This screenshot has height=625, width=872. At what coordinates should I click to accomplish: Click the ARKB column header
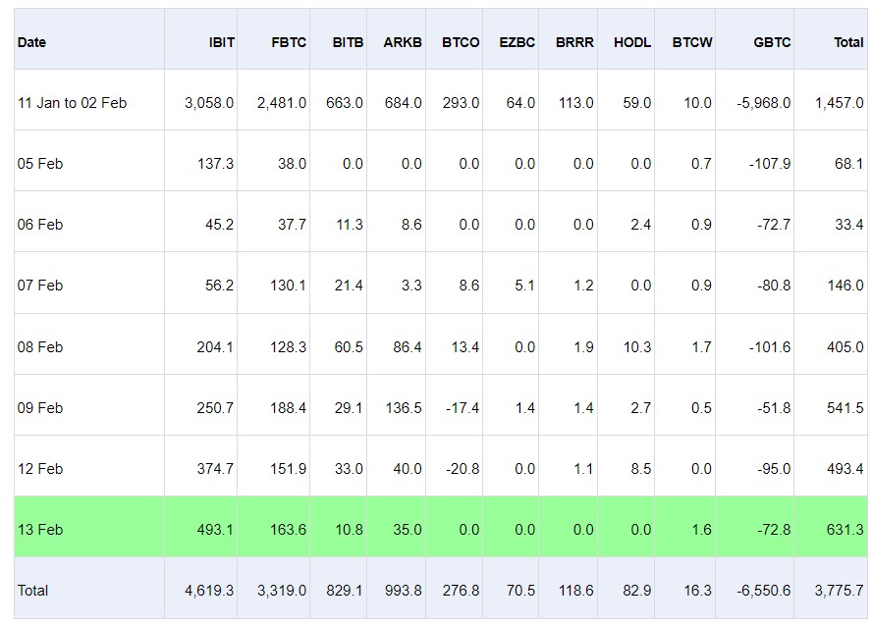[x=402, y=42]
